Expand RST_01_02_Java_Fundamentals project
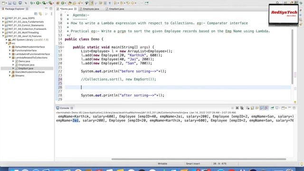 click(x=3, y=22)
